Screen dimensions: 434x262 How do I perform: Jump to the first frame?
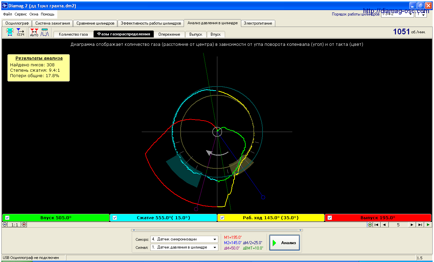point(377,225)
